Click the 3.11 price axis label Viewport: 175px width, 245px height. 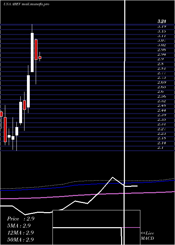tap(162, 36)
